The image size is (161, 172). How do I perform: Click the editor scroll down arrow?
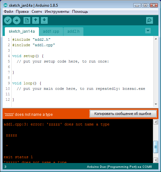coord(156,104)
